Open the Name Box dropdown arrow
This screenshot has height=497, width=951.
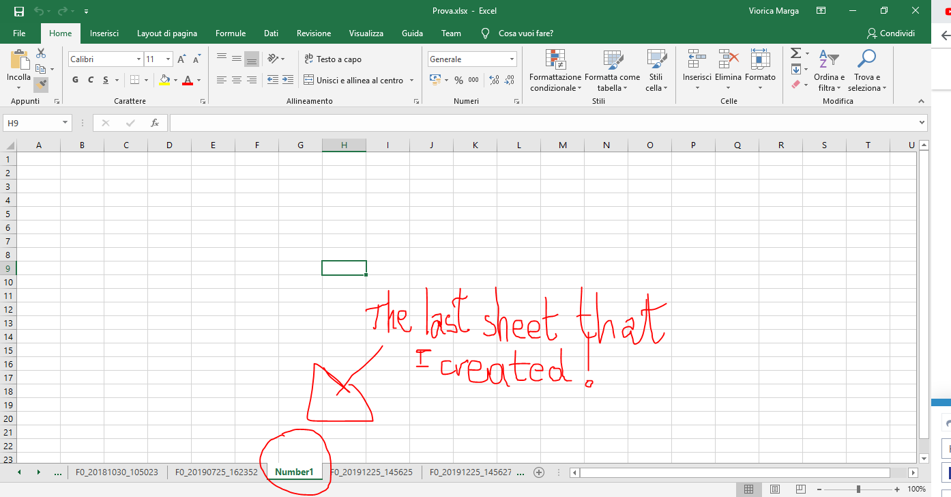point(65,123)
